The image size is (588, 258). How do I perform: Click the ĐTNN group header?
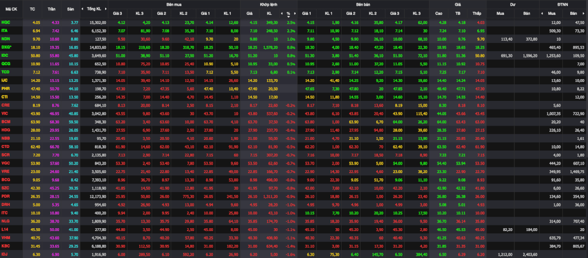pos(563,4)
